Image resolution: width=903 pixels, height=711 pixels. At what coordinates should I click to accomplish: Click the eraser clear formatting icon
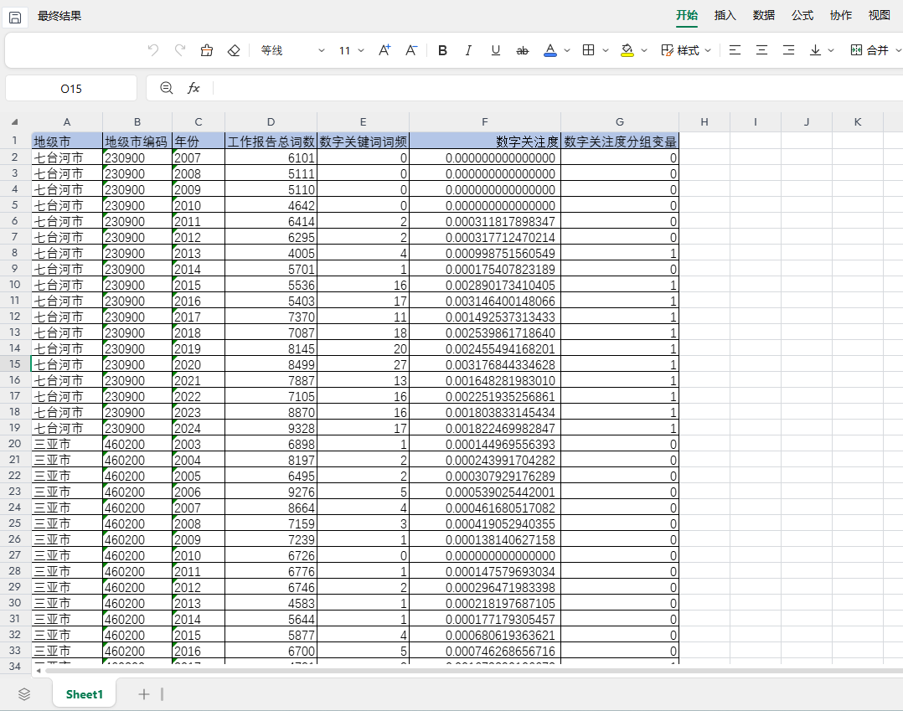click(234, 50)
